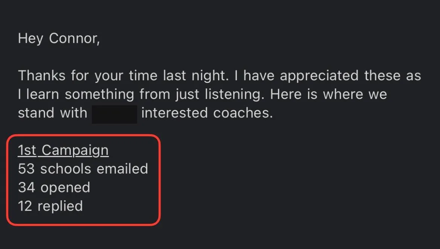440x249 pixels.
Task: Click the word 'listening' in the email
Action: click(x=234, y=94)
